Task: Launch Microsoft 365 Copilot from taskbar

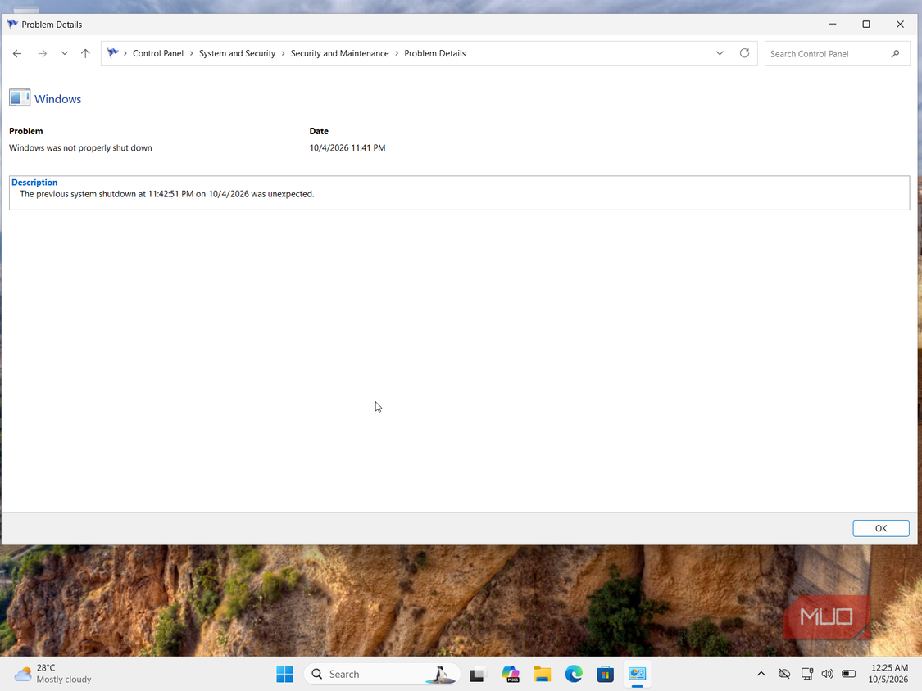Action: [x=510, y=674]
